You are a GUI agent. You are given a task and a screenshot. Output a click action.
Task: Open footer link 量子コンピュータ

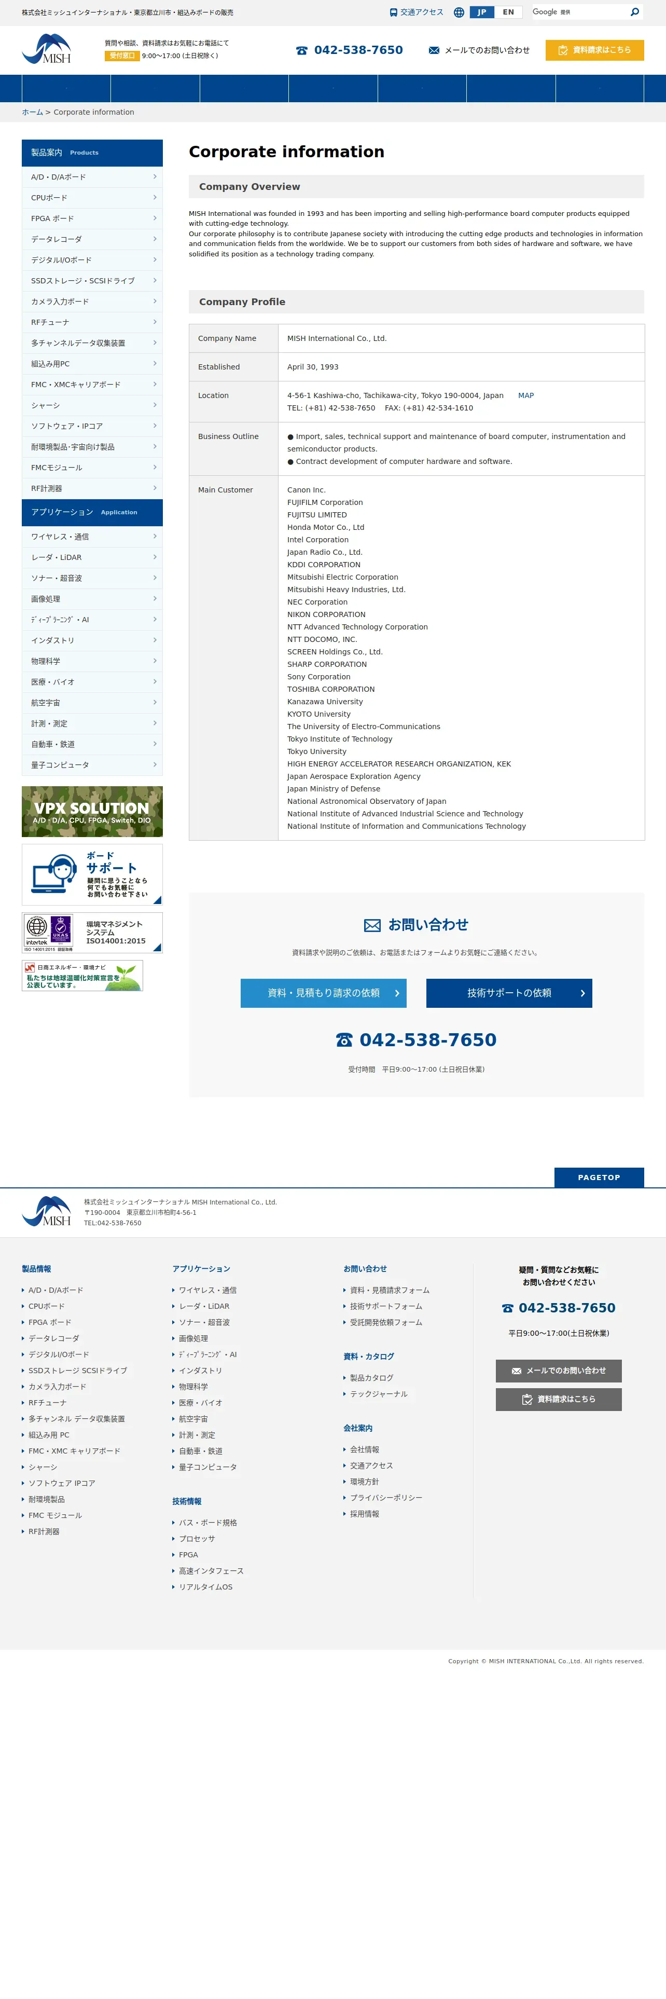(208, 1468)
